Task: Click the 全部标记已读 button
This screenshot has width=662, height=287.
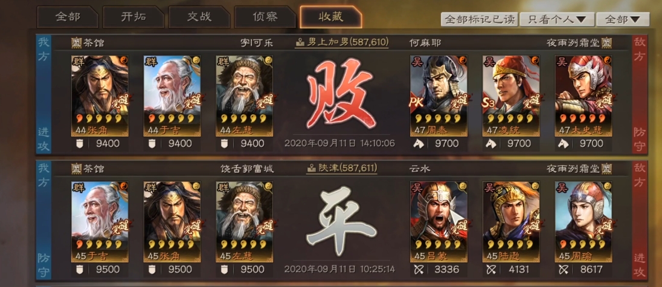Action: pyautogui.click(x=480, y=19)
